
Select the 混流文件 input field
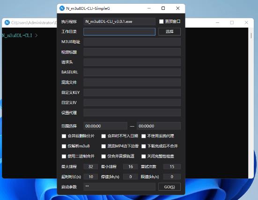132,82
